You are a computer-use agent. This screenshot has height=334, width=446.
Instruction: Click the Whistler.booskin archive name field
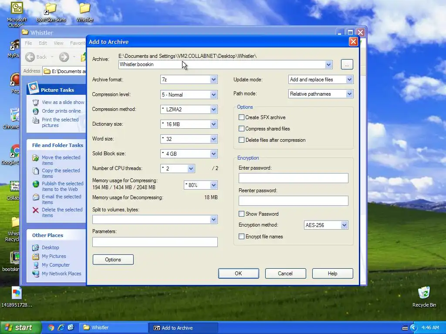[x=222, y=64]
